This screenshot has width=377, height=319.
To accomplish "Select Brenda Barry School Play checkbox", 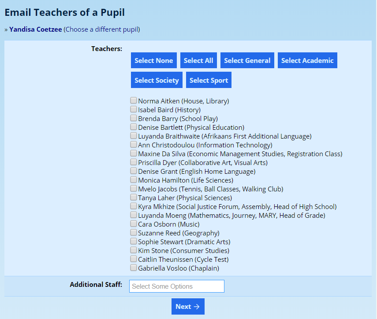I will (x=134, y=118).
